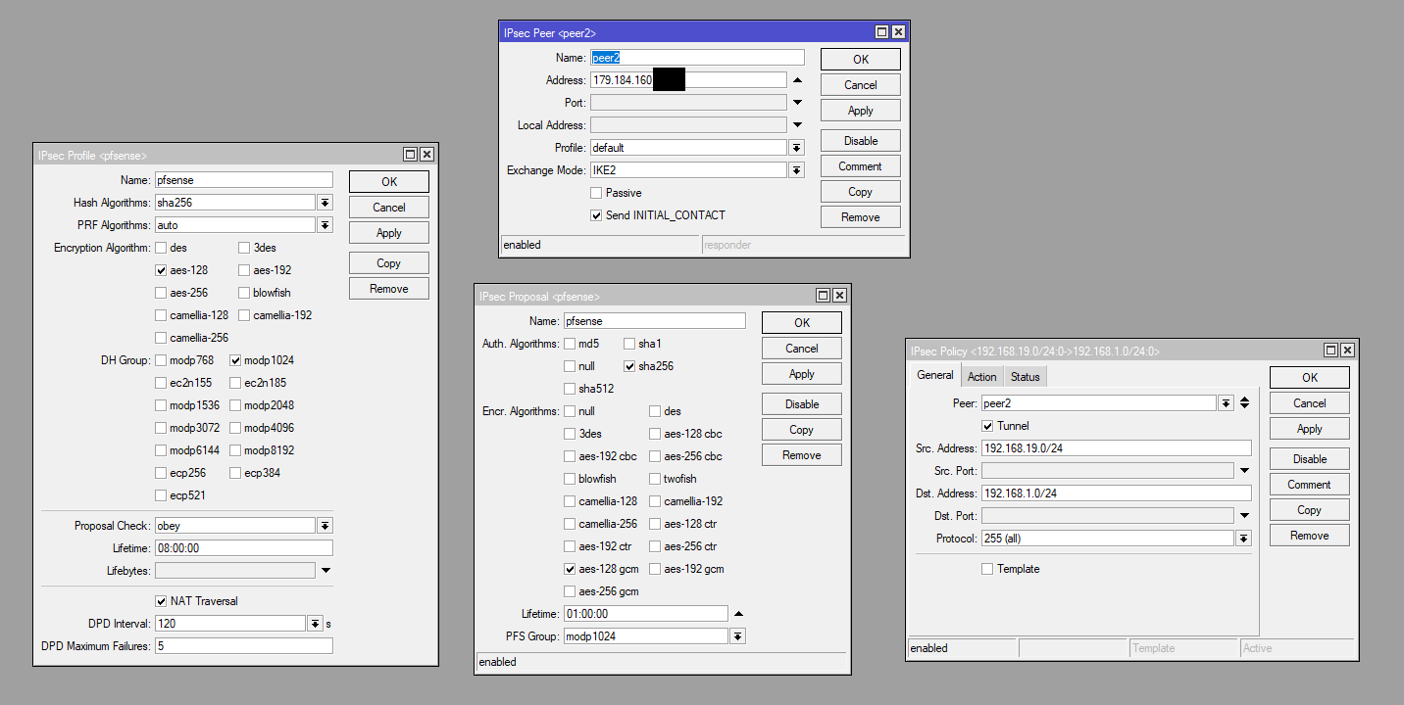Toggle Send INITIAL_CONTACT checkbox
The width and height of the screenshot is (1404, 705).
tap(596, 215)
